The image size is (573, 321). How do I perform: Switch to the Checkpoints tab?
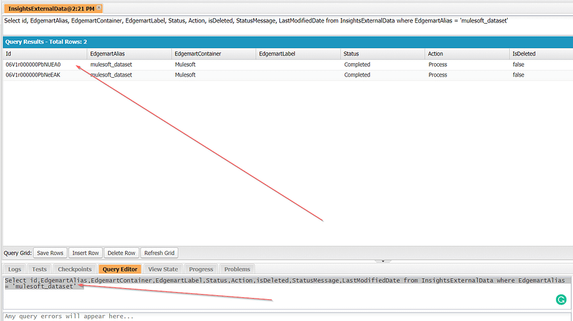pos(74,269)
